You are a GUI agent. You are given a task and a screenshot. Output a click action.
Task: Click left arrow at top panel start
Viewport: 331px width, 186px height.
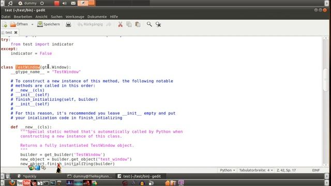pos(2,3)
